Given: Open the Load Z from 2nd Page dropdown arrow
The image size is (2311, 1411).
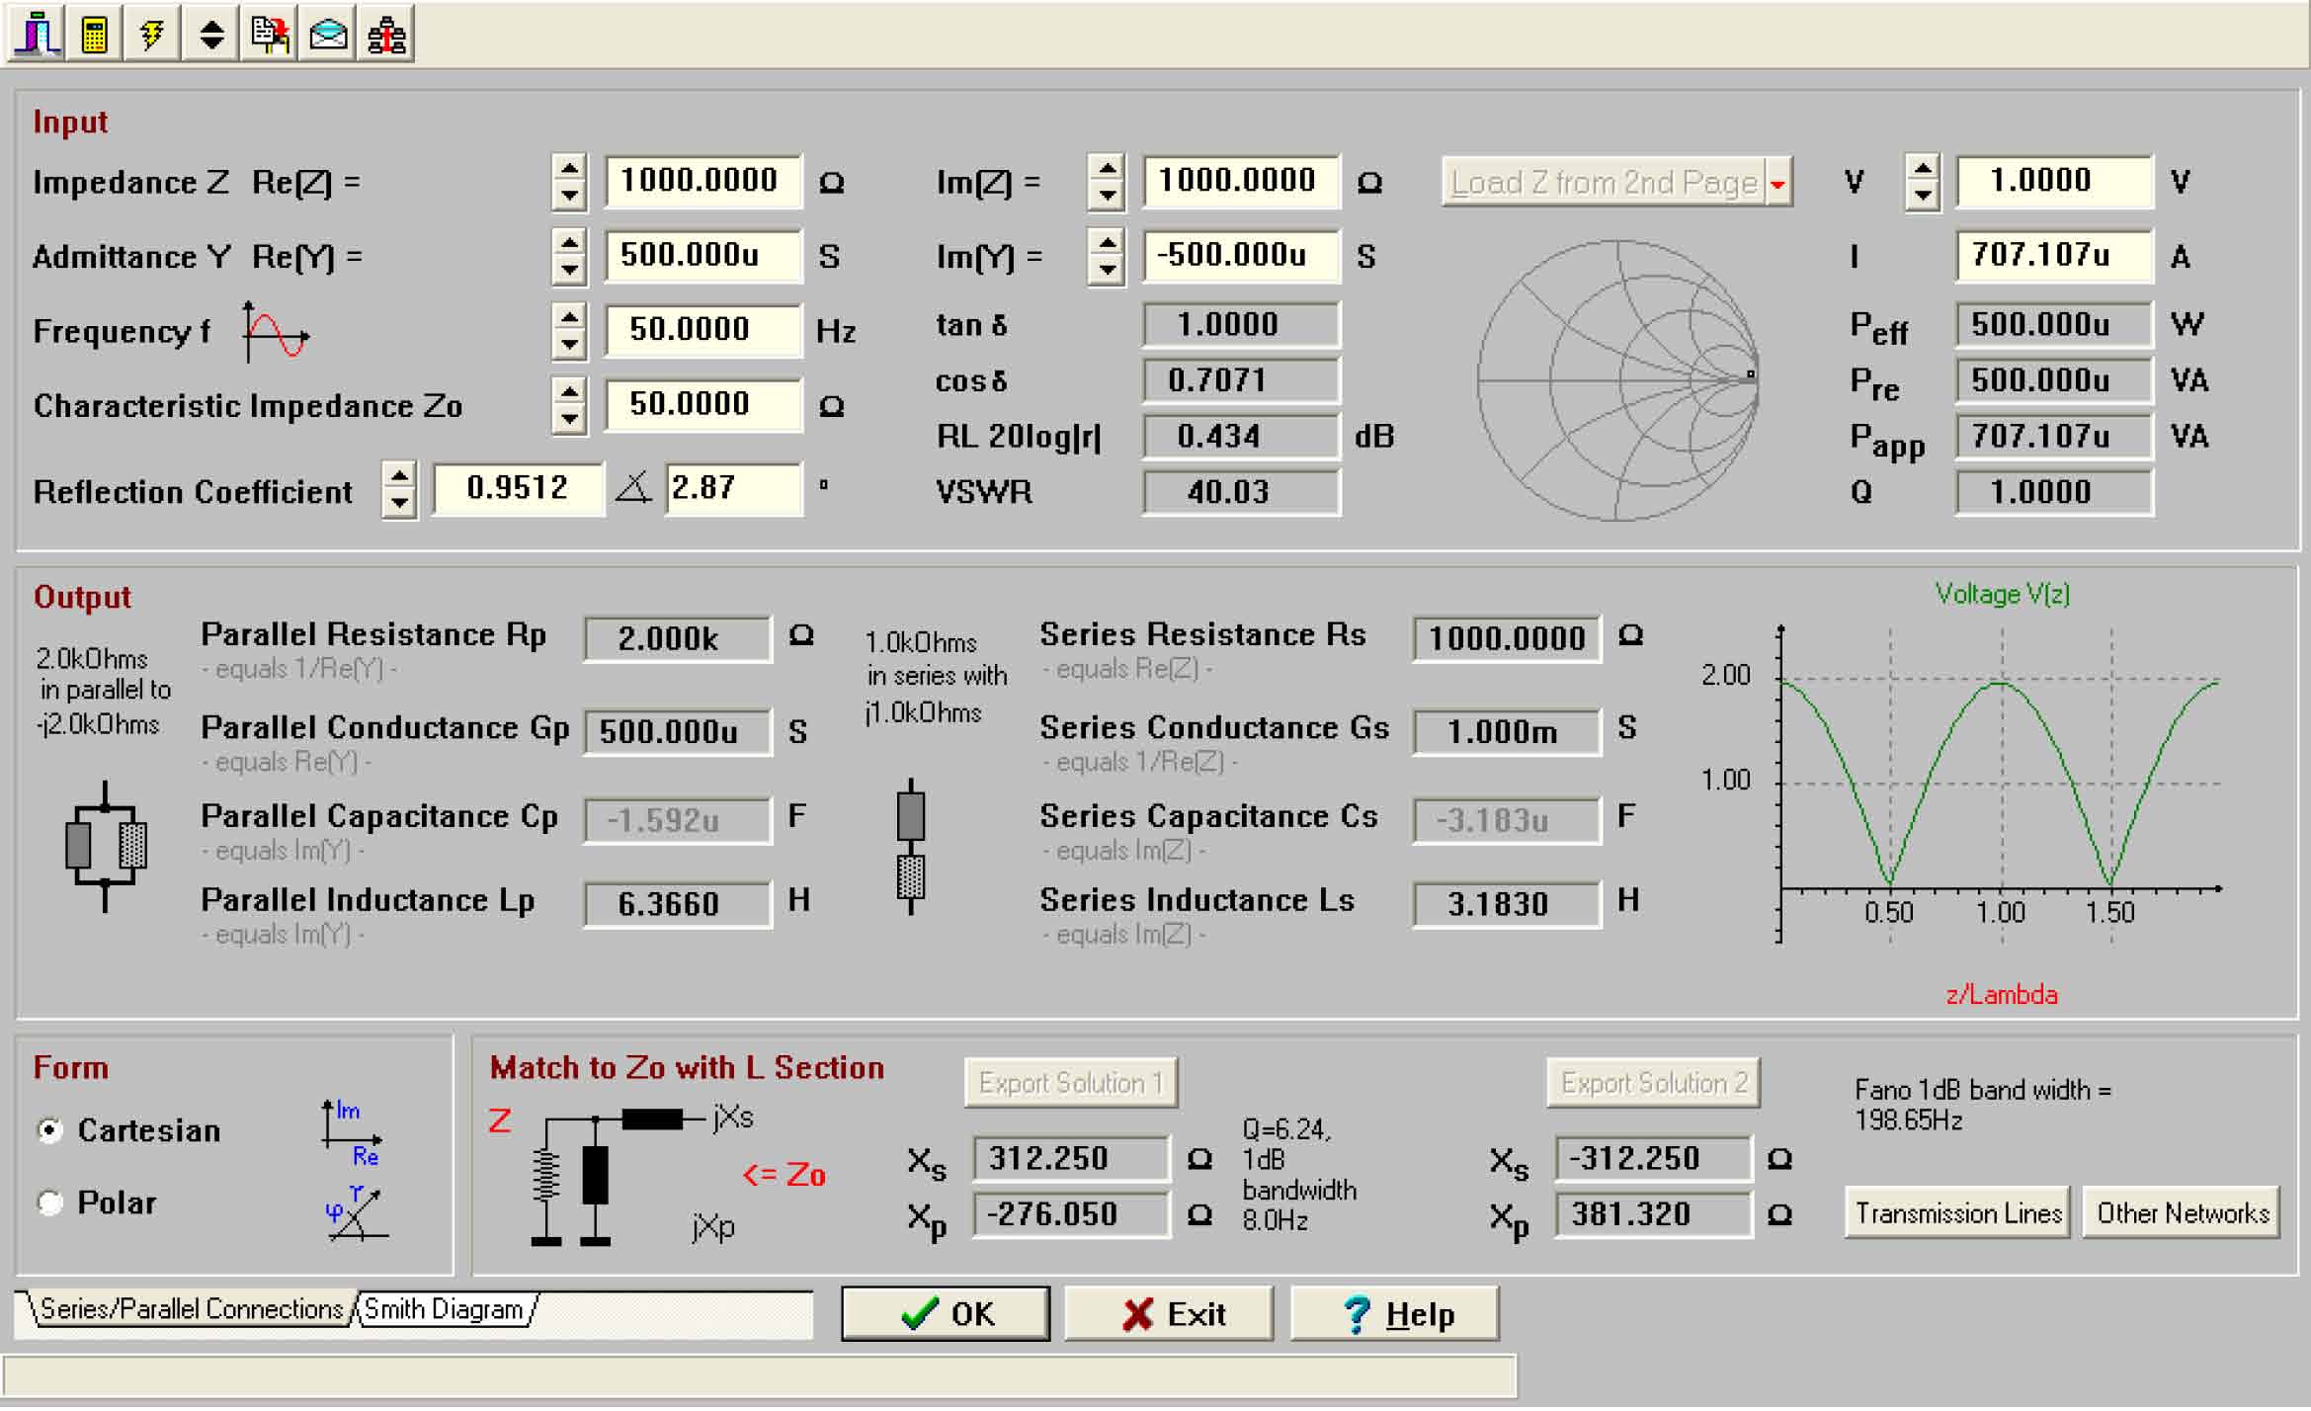Looking at the screenshot, I should [1777, 183].
